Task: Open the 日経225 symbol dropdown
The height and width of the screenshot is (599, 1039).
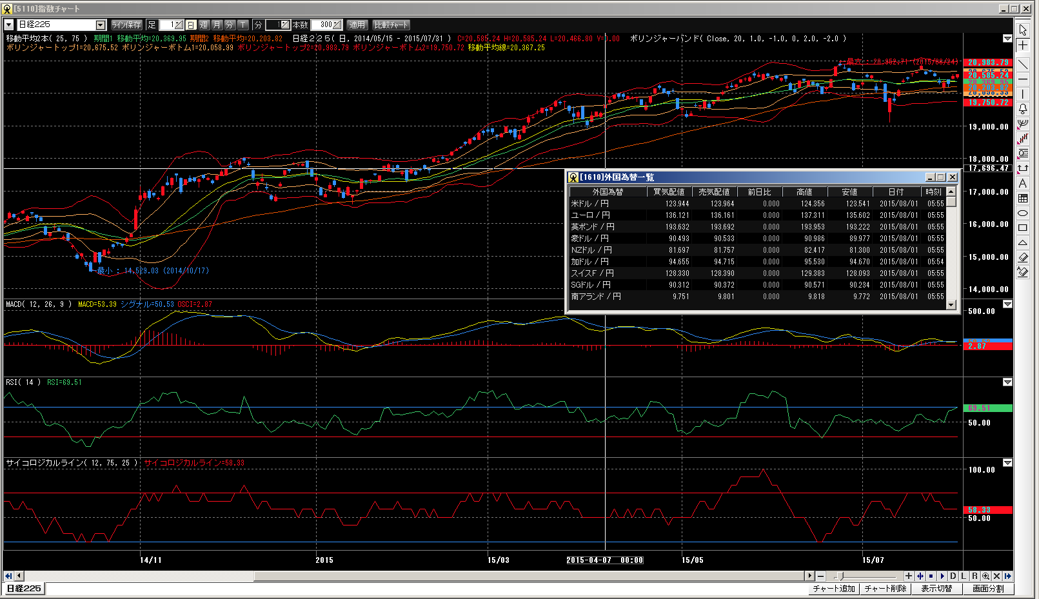Action: click(x=101, y=25)
